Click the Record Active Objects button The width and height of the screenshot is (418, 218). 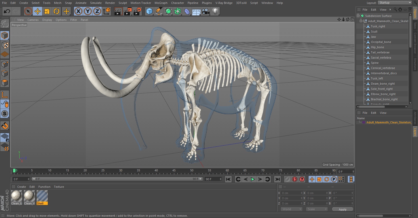coord(287,179)
